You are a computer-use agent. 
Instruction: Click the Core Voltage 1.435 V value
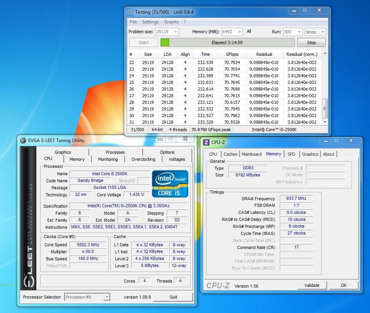point(137,194)
